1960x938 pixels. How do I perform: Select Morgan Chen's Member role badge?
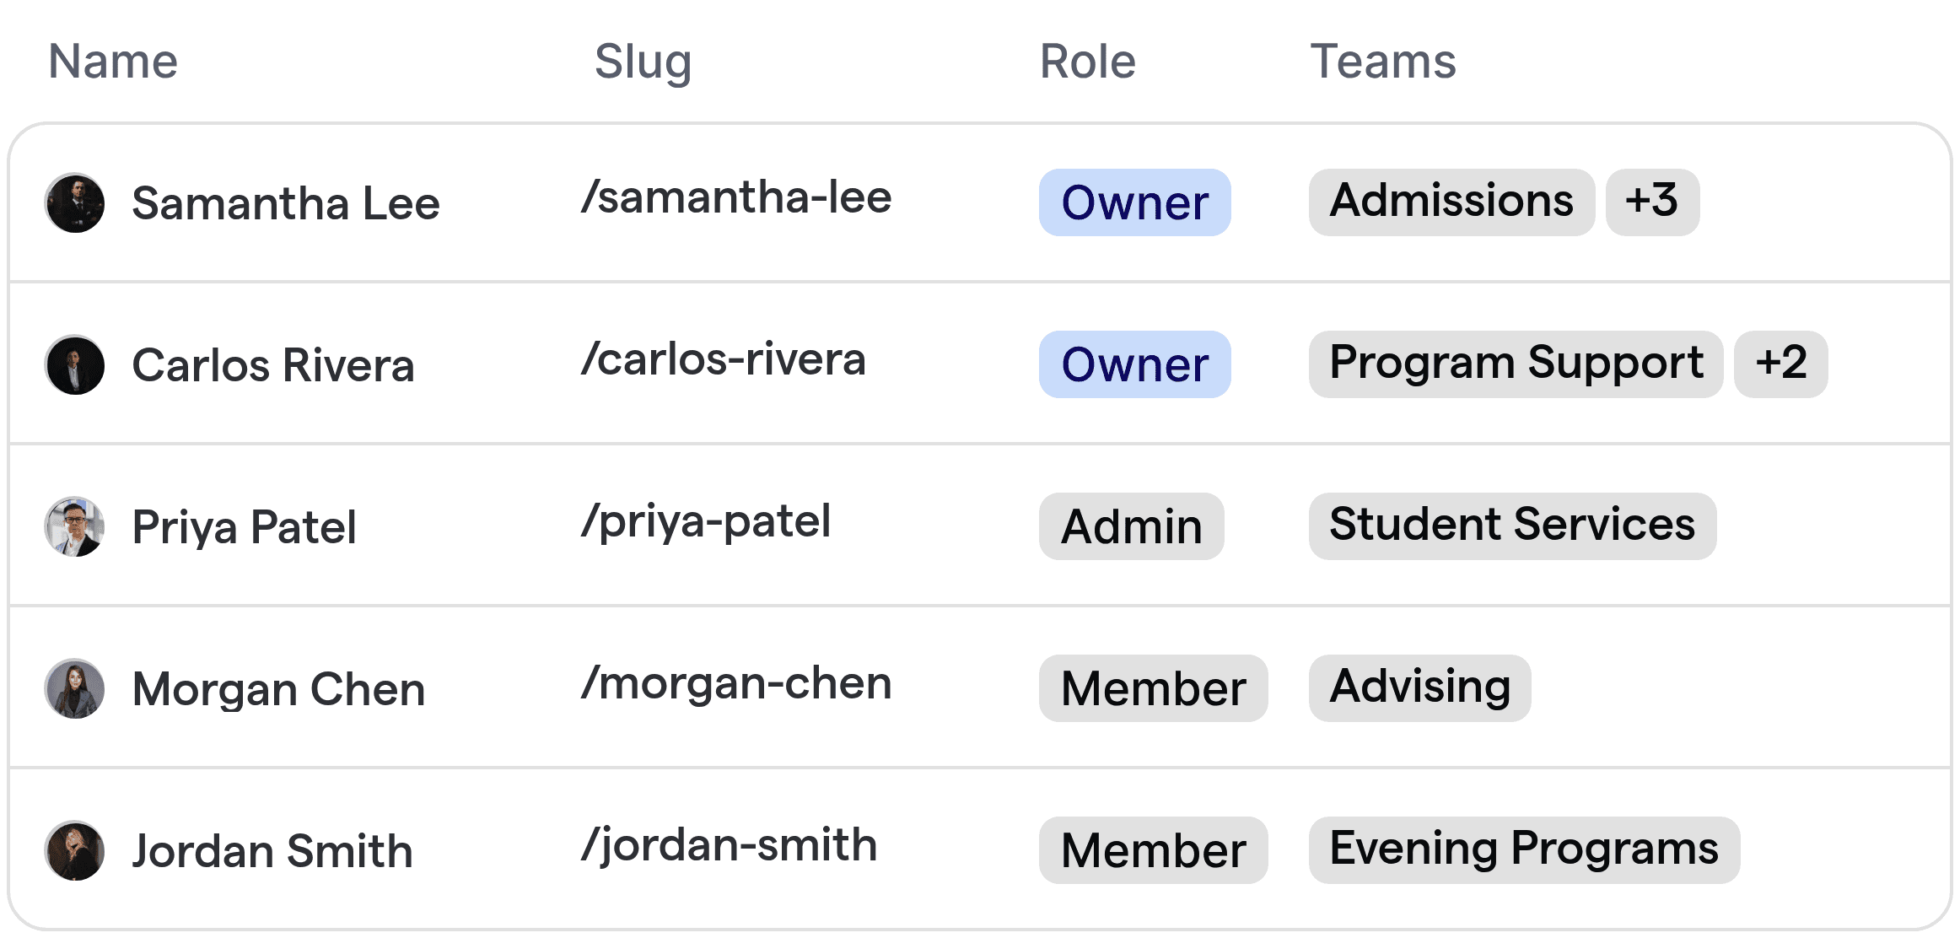click(1153, 688)
